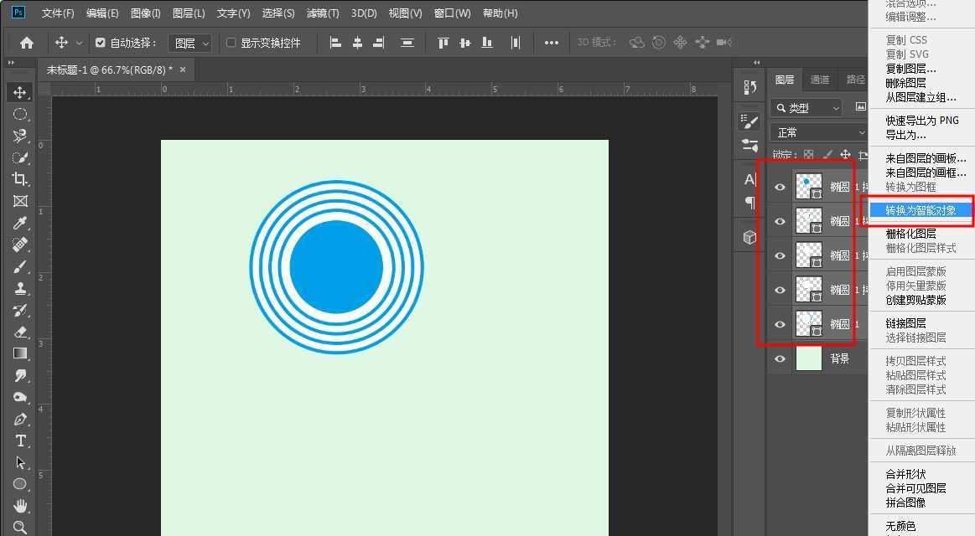975x536 pixels.
Task: Choose 转换为智能对象 from the context menu
Action: point(921,210)
